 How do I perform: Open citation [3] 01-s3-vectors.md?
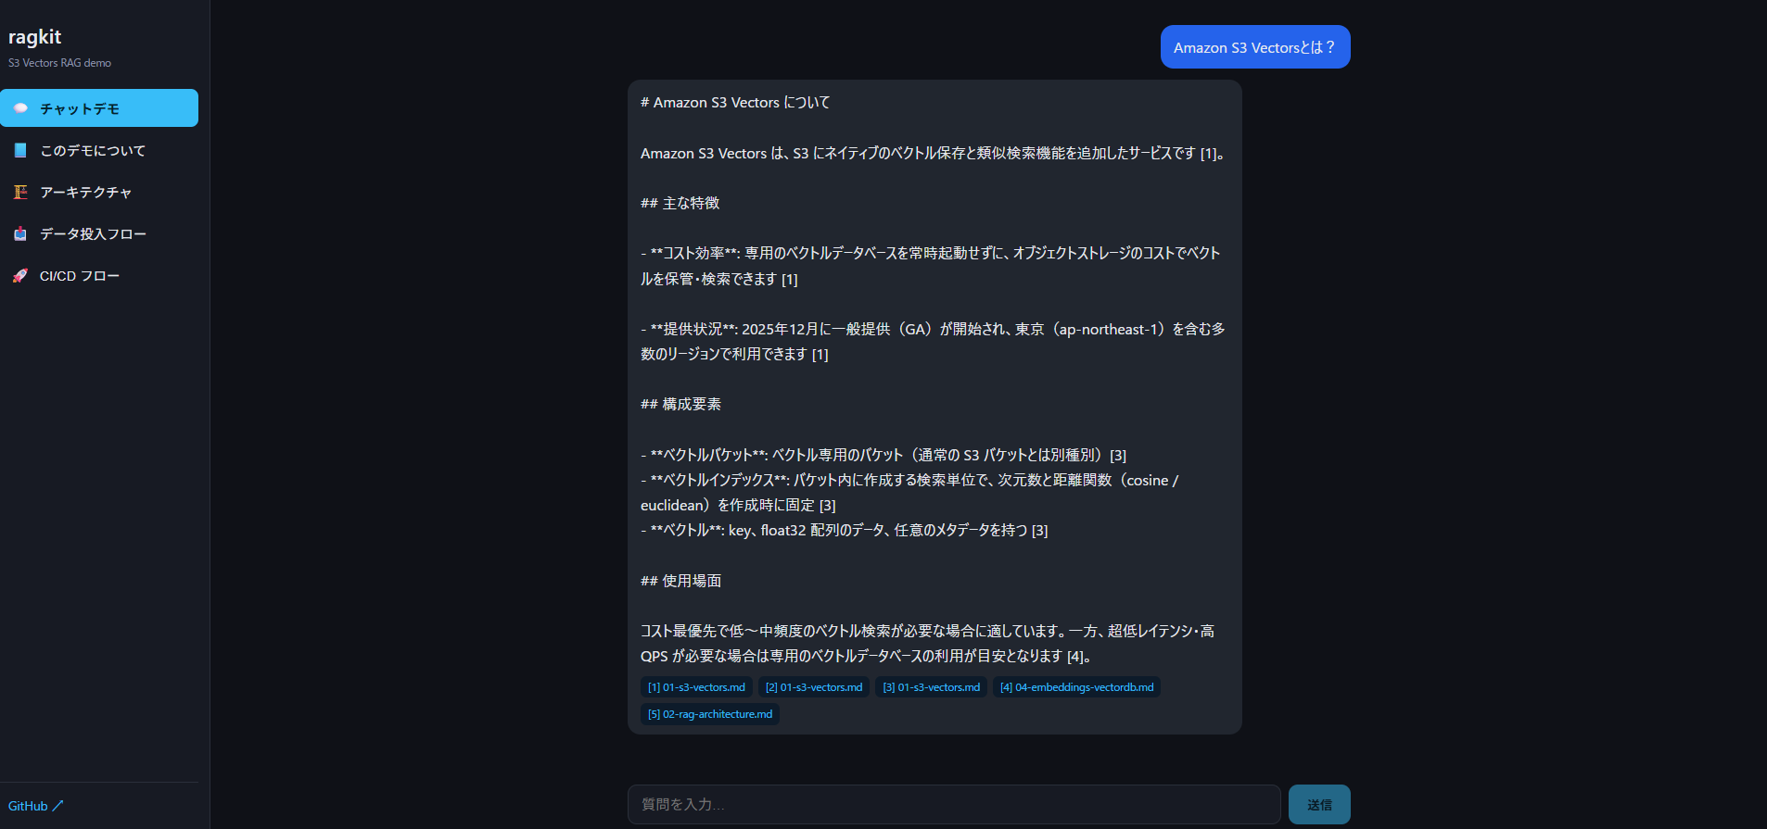(x=931, y=687)
